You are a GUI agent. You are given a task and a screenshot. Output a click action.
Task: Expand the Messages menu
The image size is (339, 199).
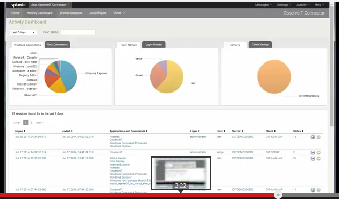[263, 5]
